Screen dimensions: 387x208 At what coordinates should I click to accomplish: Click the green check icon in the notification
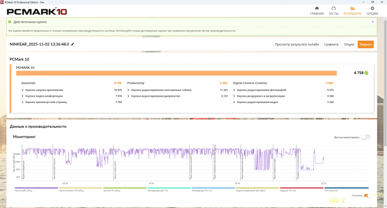point(10,22)
